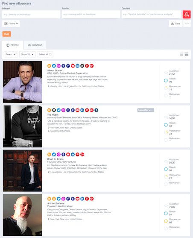The image size is (193, 238).
Task: Switch to list view layout
Action: (x=187, y=54)
